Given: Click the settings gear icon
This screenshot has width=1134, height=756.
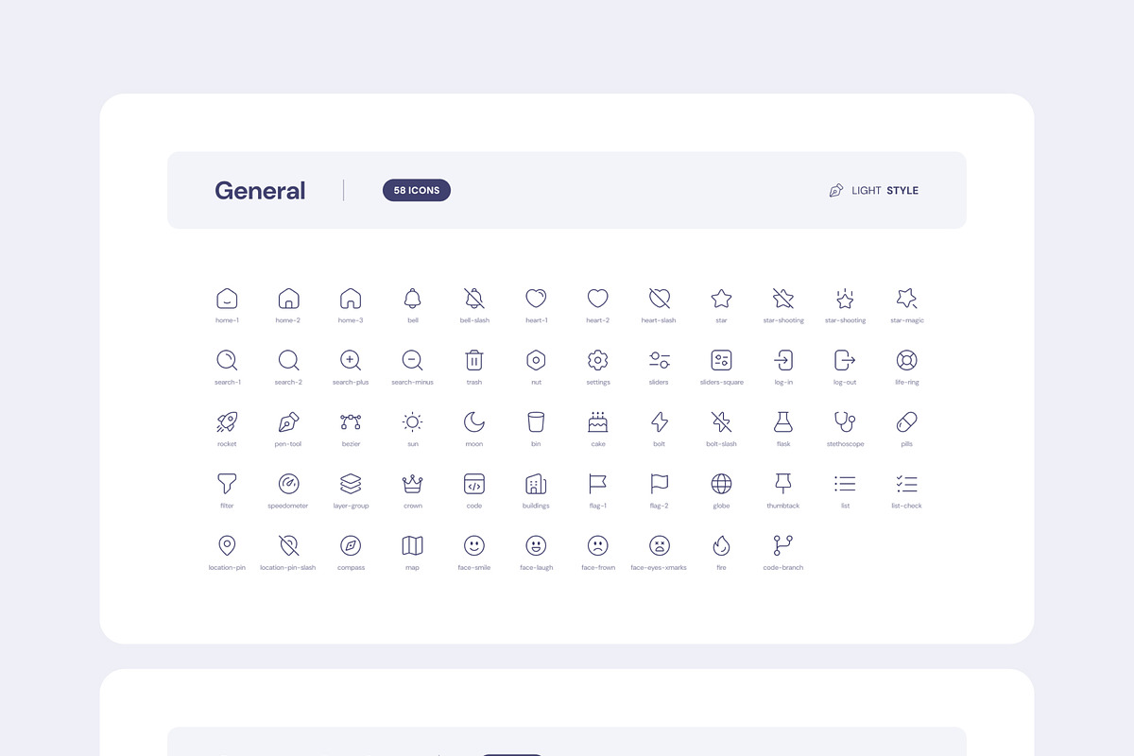Looking at the screenshot, I should tap(597, 360).
